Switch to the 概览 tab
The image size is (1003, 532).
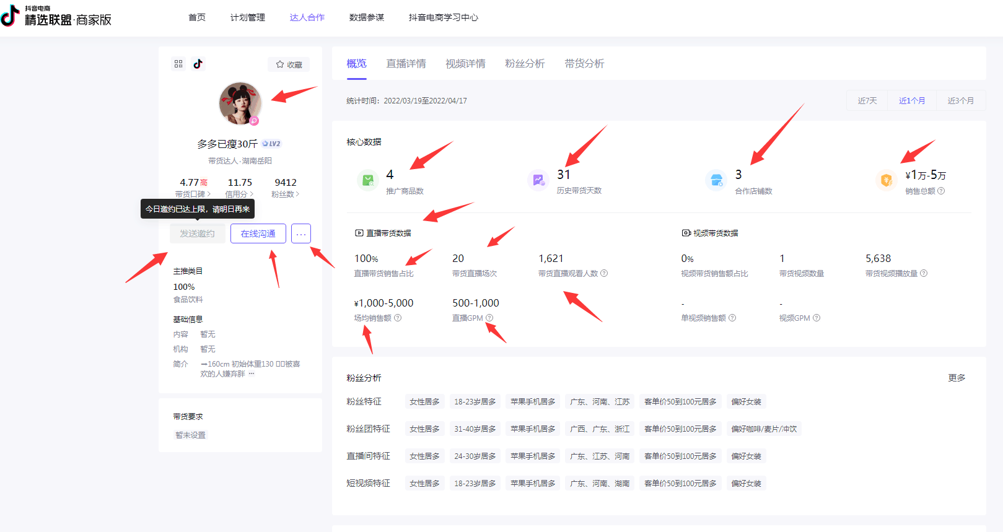coord(356,63)
